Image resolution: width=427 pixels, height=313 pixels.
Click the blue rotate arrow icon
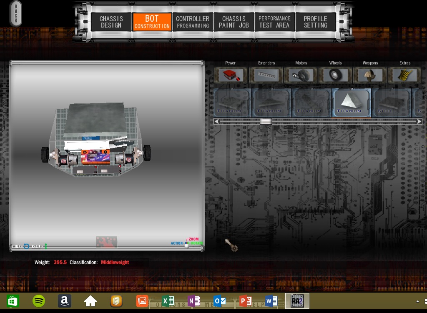pos(26,246)
